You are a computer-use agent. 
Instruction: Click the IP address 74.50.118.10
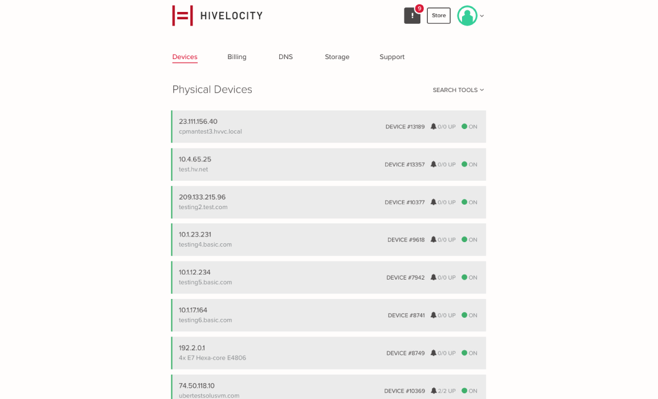pos(197,385)
